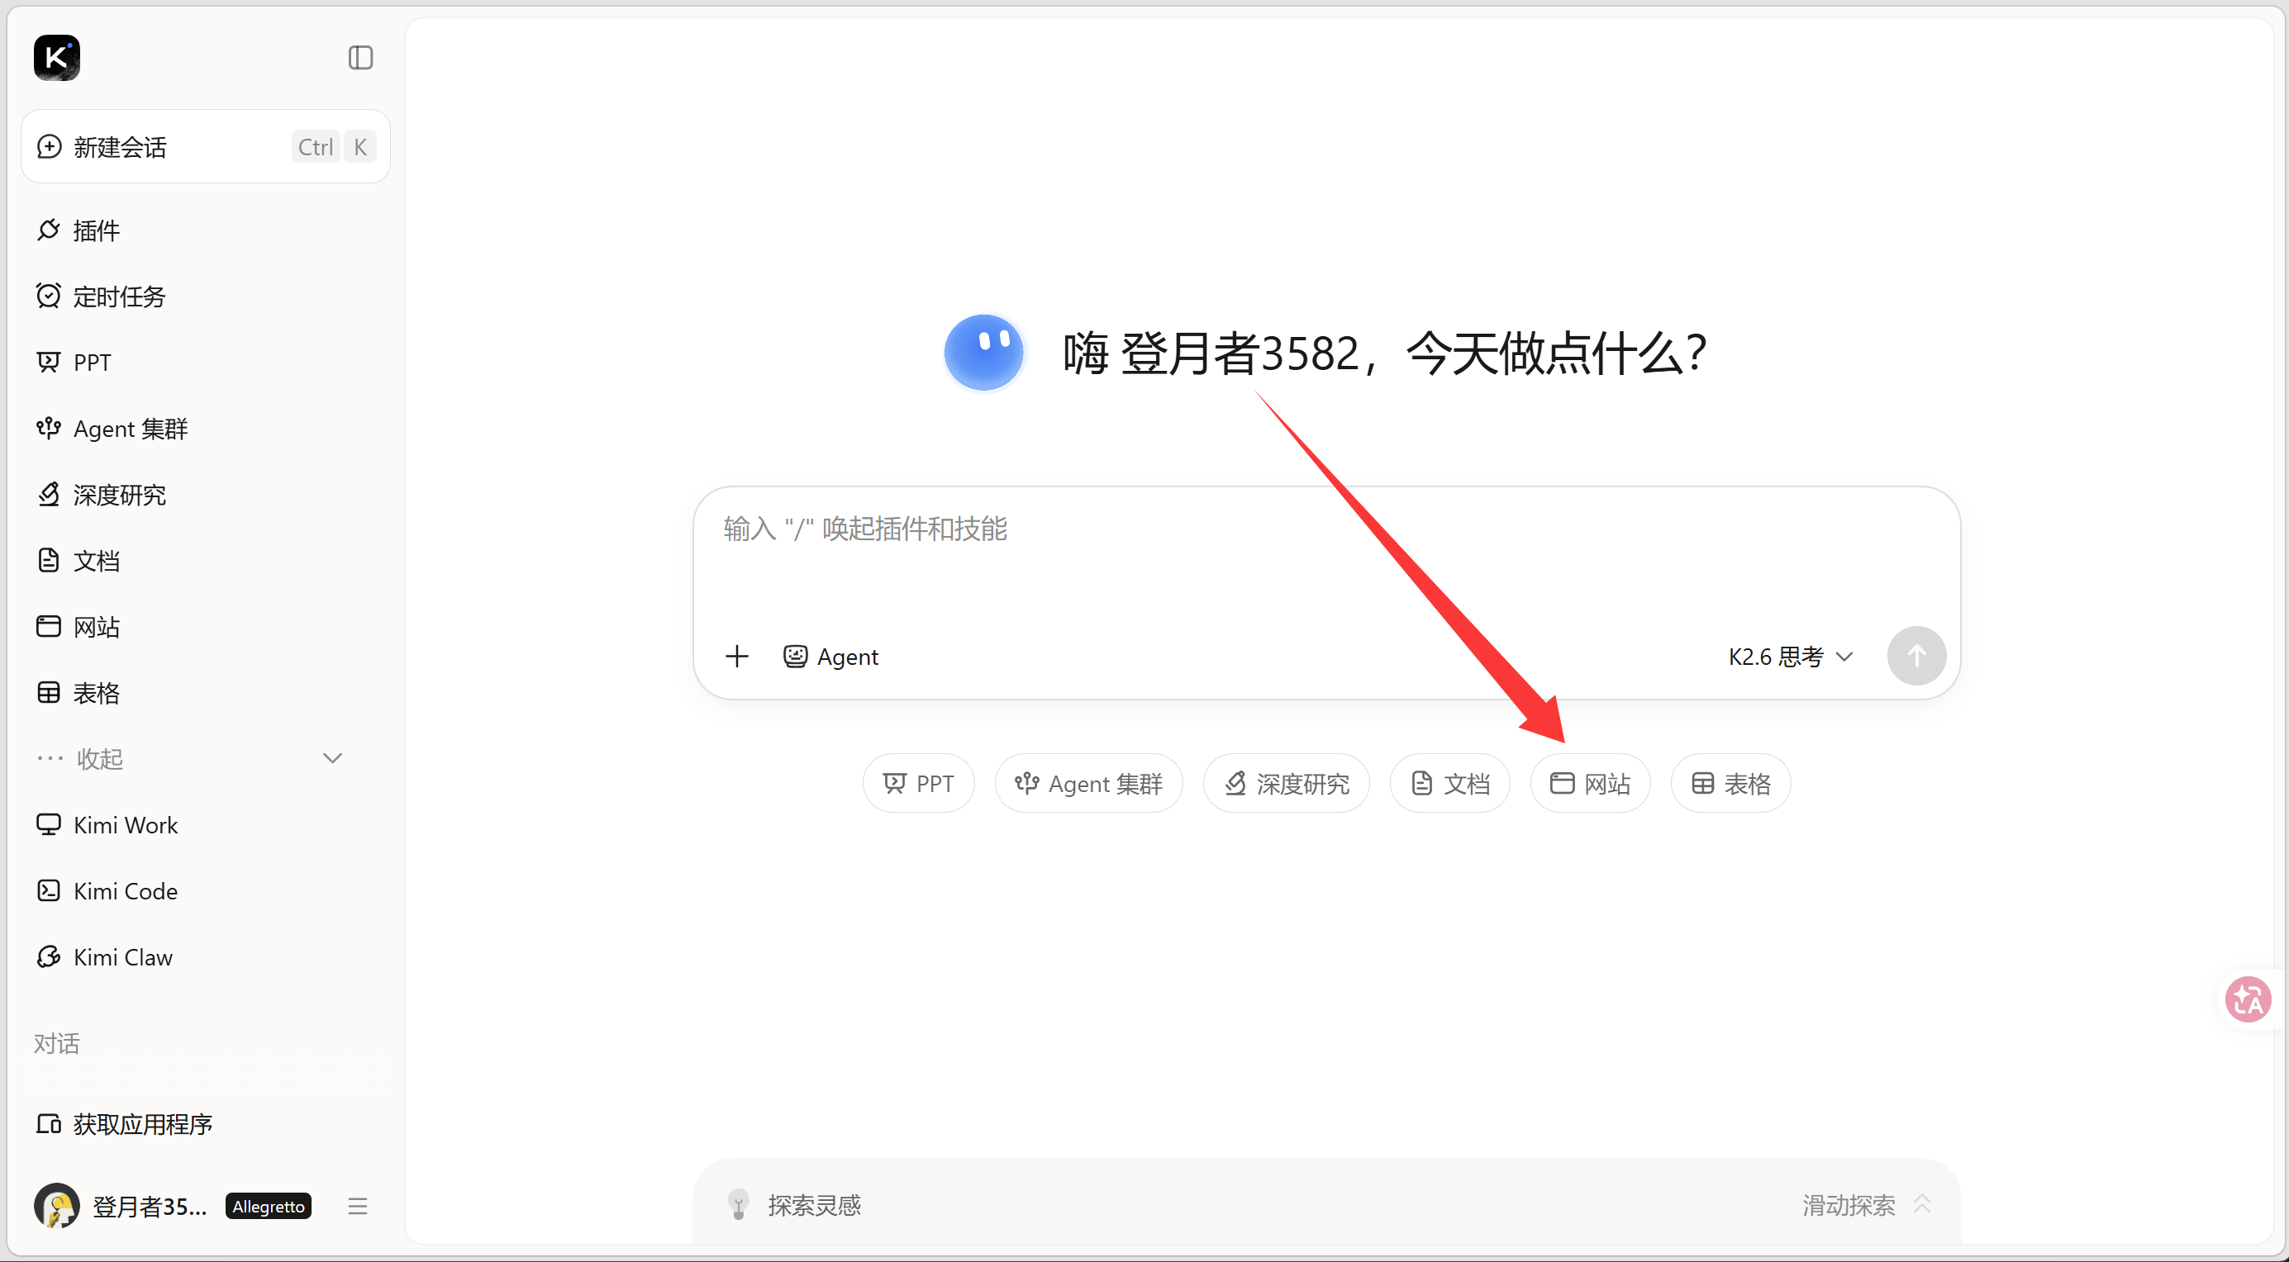Collapse the list with 收起 chevron
This screenshot has width=2289, height=1262.
point(332,758)
